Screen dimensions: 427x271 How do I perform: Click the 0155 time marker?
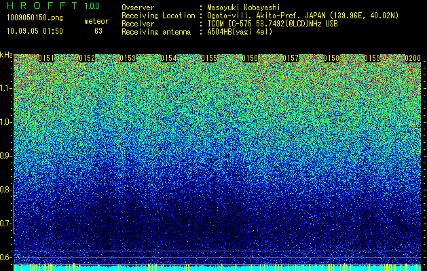coord(209,58)
